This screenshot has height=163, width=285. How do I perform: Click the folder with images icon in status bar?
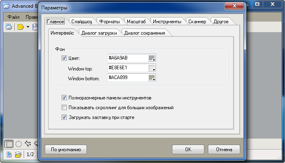pyautogui.click(x=18, y=154)
